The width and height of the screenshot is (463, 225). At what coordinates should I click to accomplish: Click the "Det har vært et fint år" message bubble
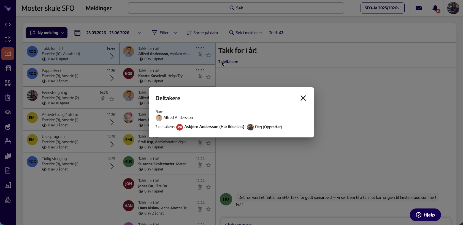(x=337, y=197)
